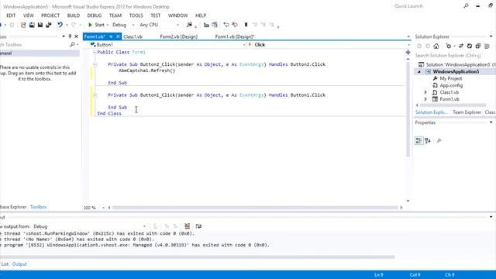This screenshot has height=279, width=496.
Task: Open the DEBUG menu
Action: (x=95, y=15)
